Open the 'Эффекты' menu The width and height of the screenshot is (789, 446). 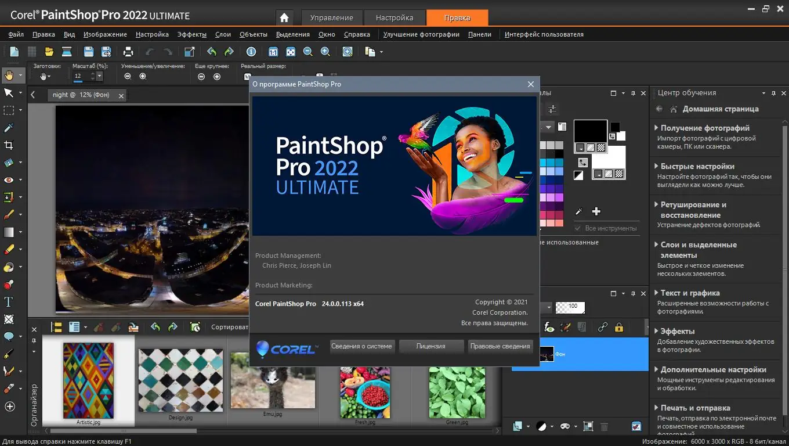191,34
